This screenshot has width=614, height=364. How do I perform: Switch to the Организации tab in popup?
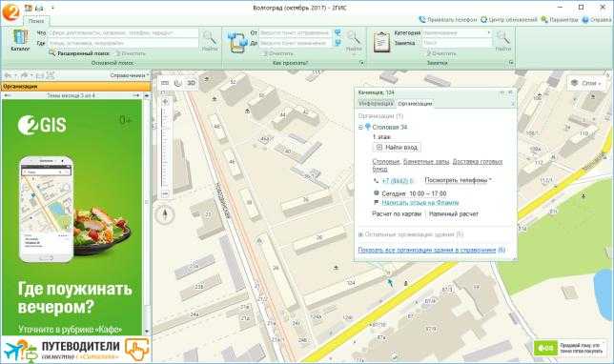tap(415, 104)
